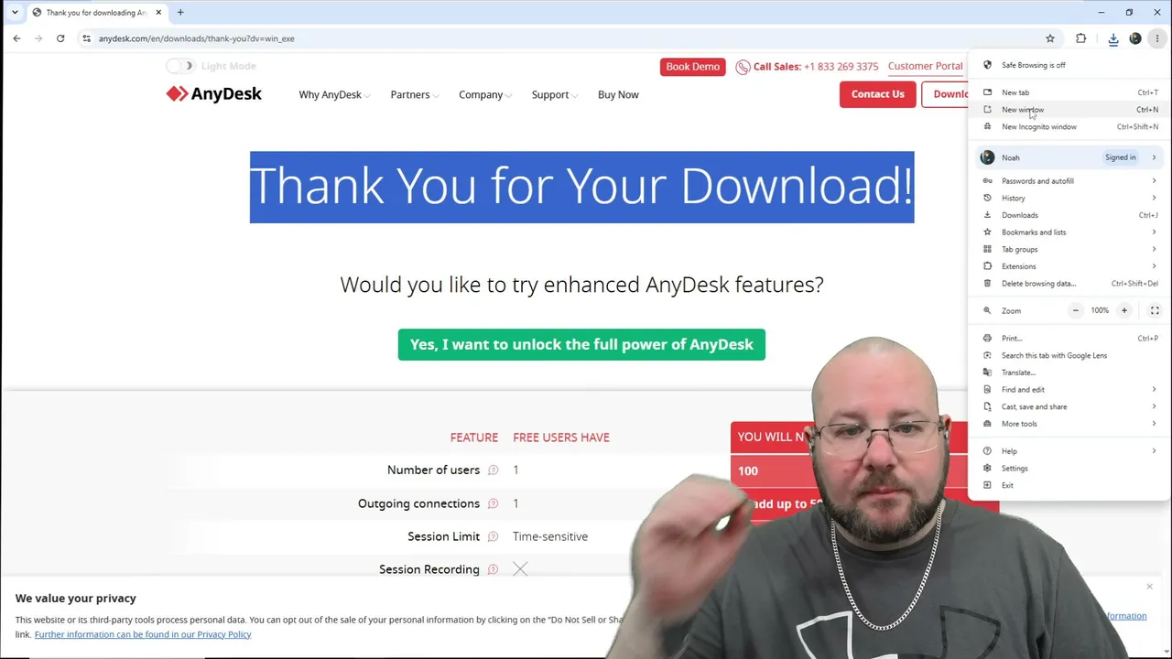Select New tab in the Chrome menu
This screenshot has width=1172, height=659.
(1069, 92)
